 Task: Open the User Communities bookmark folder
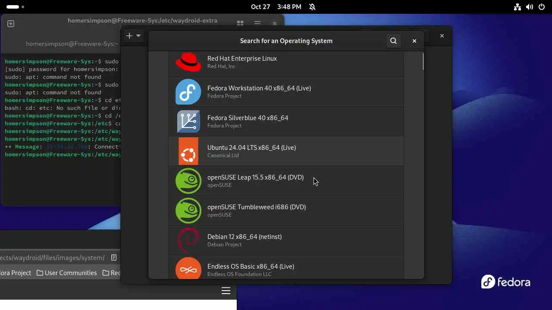point(66,273)
